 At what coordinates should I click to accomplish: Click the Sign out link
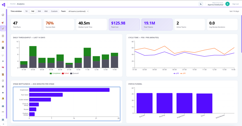[235, 4]
